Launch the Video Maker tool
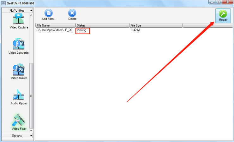 click(19, 72)
